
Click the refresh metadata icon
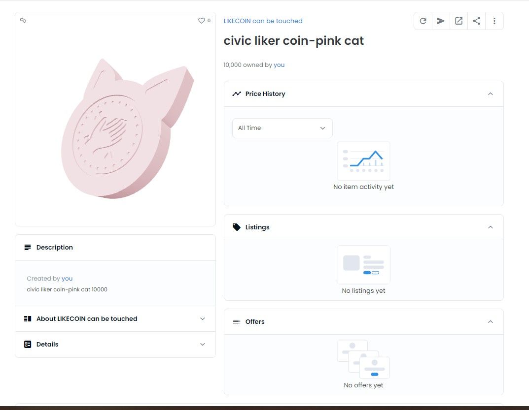(x=423, y=21)
